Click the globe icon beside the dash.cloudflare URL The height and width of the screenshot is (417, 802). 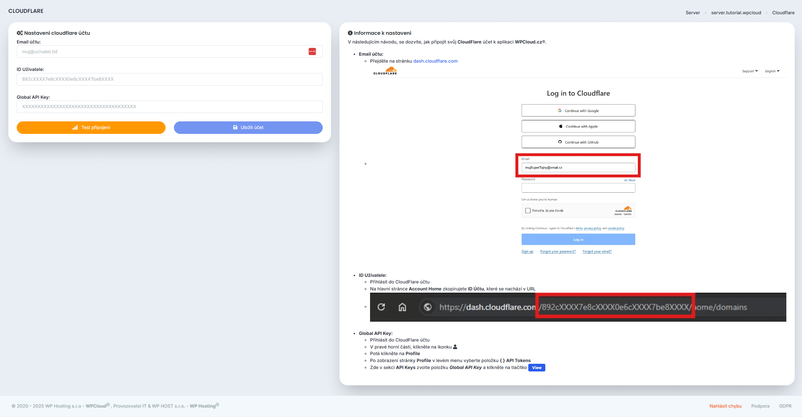coord(427,307)
